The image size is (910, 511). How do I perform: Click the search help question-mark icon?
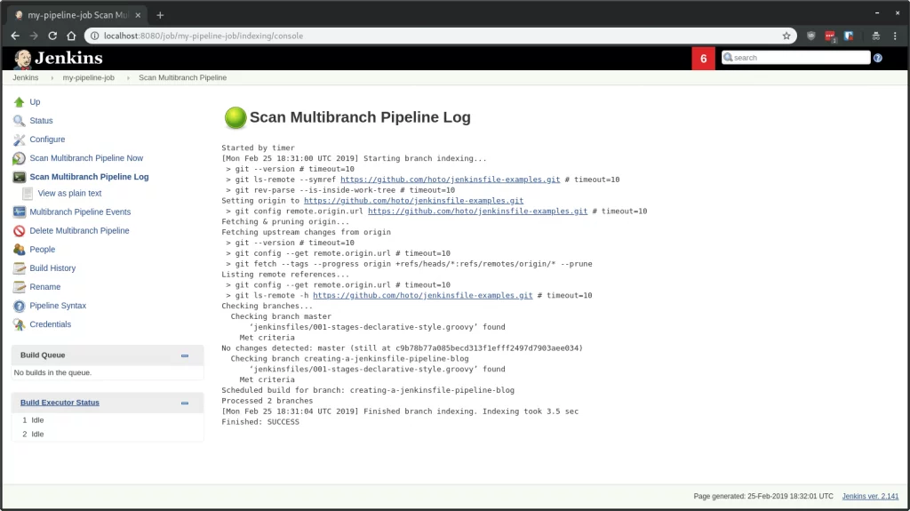coord(877,58)
